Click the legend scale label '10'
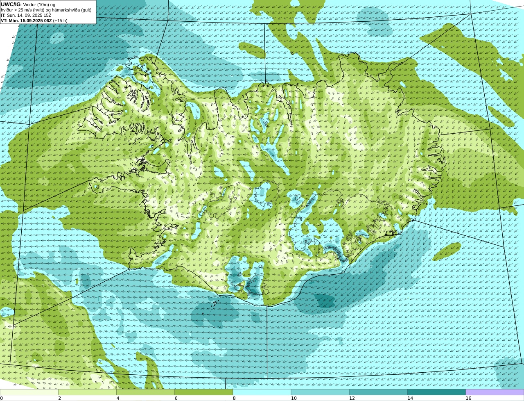Image resolution: width=524 pixels, height=401 pixels. point(294,398)
